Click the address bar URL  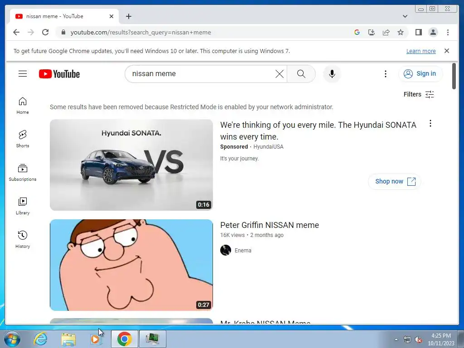pos(140,33)
